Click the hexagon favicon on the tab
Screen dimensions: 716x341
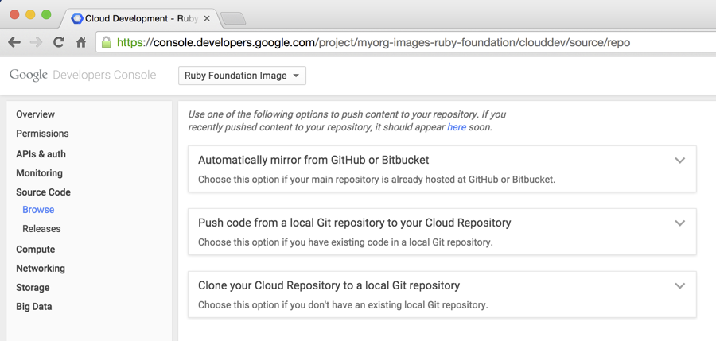point(77,19)
